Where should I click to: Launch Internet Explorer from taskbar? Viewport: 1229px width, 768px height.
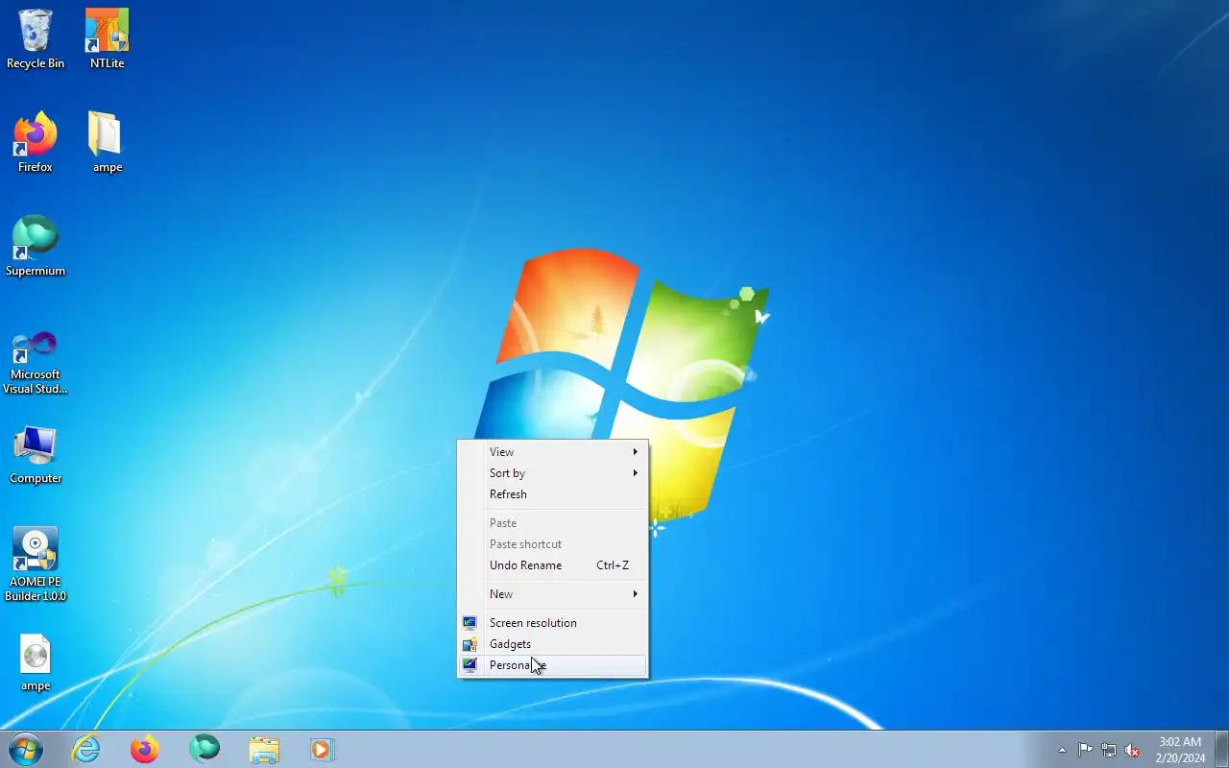click(86, 749)
